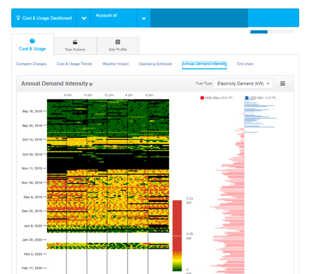
Task: Click the Sep 30, 2019 axis label
Action: coord(32,126)
